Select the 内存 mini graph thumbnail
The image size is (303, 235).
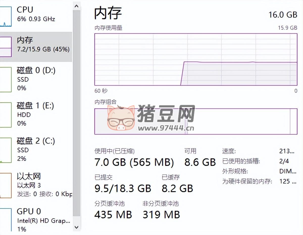coord(6,47)
